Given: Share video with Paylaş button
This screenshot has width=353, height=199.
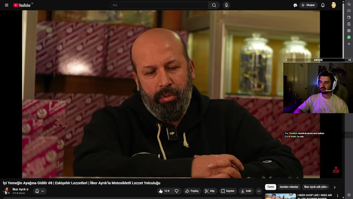Looking at the screenshot, I should tap(192, 191).
